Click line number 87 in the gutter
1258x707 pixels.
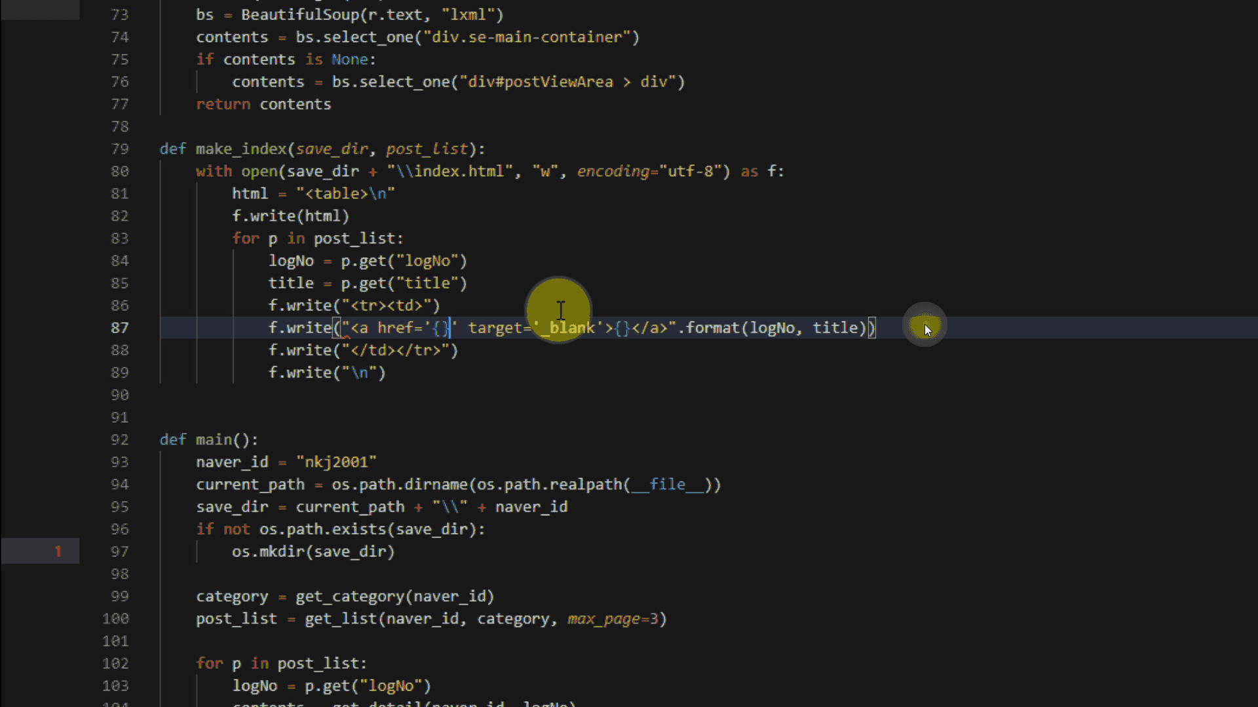(119, 328)
